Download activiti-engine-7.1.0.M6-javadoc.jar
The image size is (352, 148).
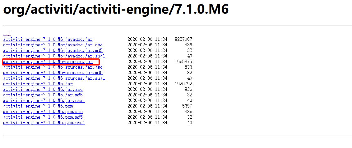[x=48, y=39]
